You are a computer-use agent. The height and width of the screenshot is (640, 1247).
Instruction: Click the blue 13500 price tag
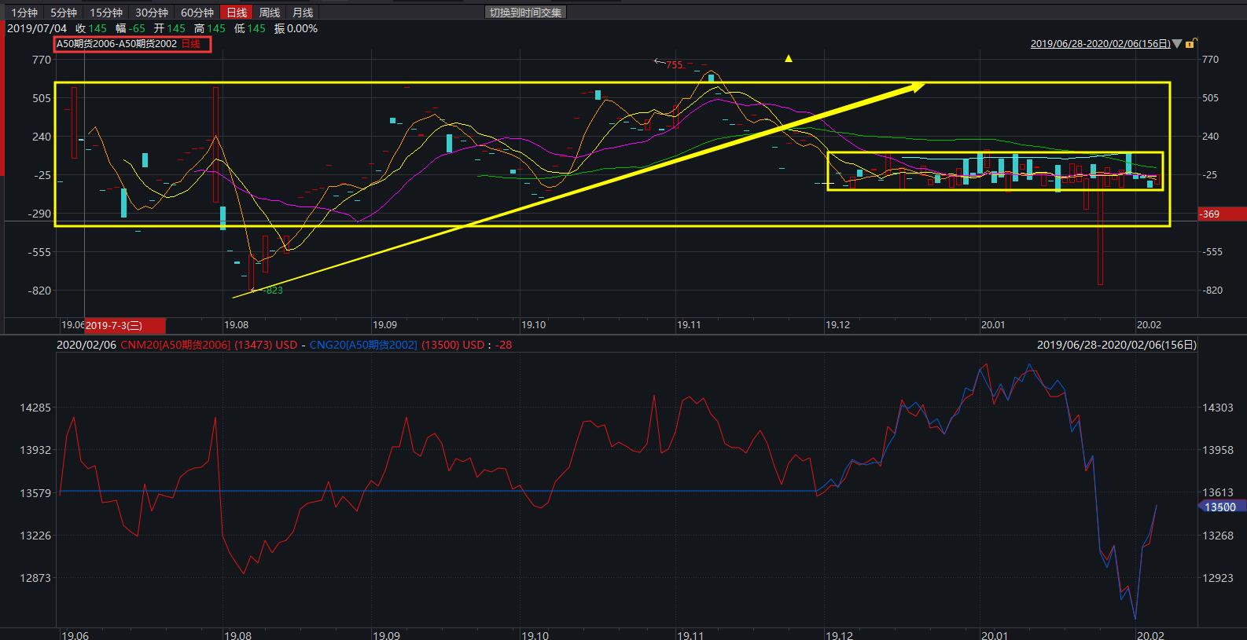click(x=1221, y=507)
